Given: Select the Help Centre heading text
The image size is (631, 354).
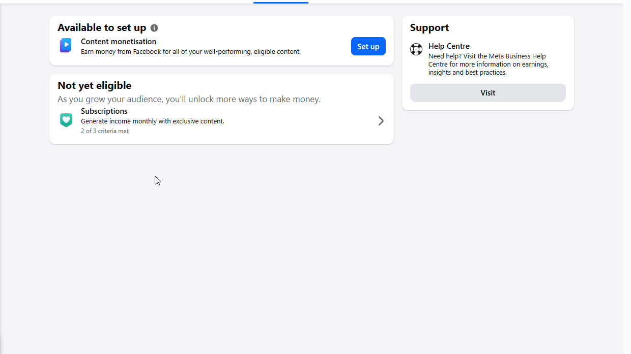Looking at the screenshot, I should (449, 46).
